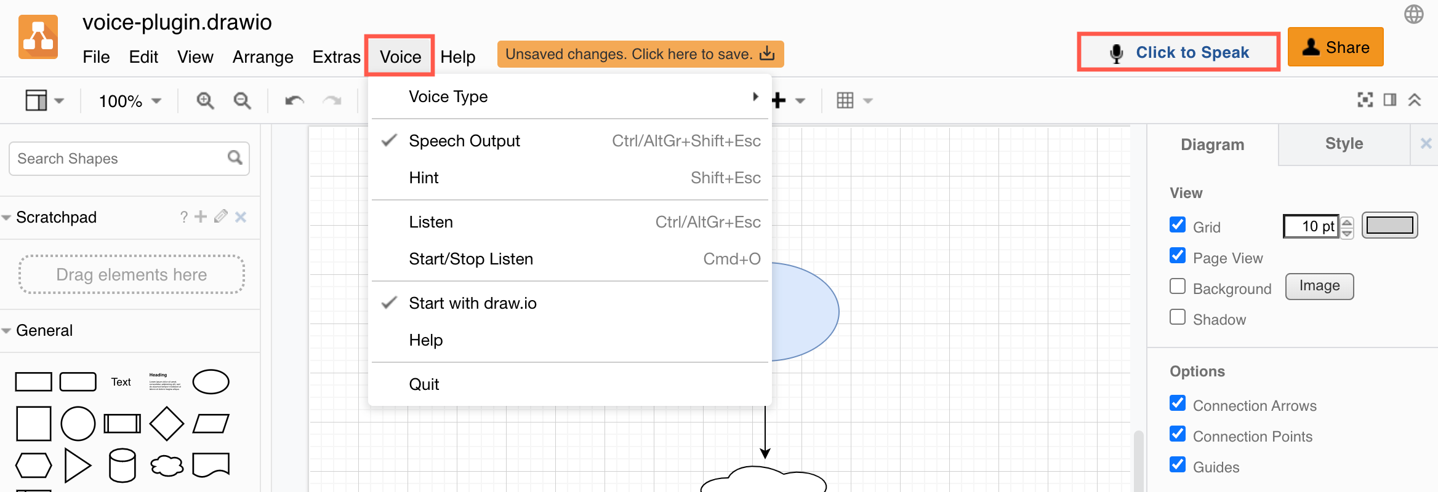Click the unsaved changes save banner
The width and height of the screenshot is (1438, 492).
640,54
